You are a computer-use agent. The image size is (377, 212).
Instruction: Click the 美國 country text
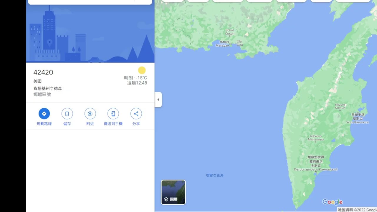click(37, 81)
